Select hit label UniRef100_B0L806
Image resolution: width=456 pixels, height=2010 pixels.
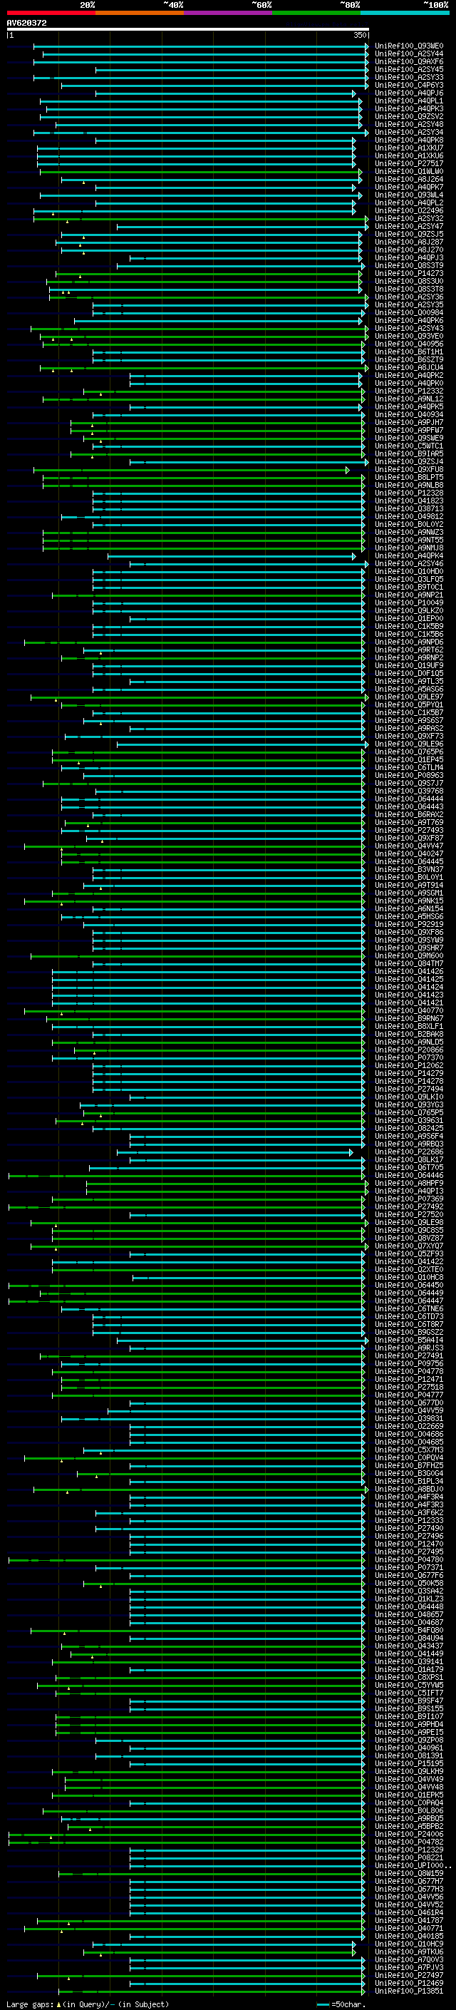409,1811
